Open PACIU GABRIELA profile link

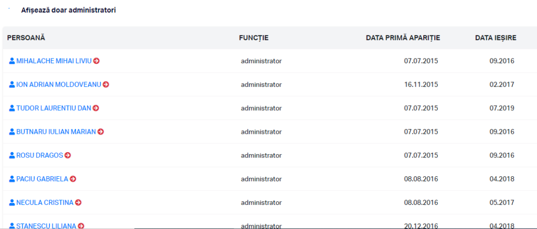[42, 179]
